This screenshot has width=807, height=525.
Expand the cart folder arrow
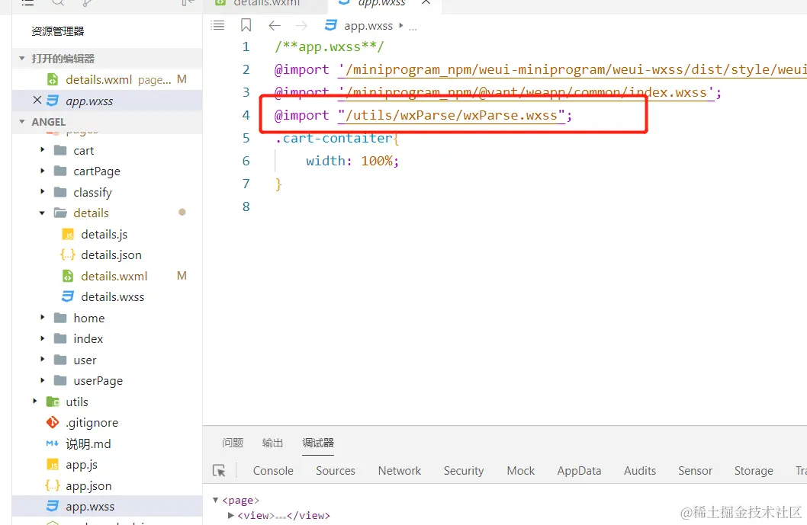(x=42, y=150)
